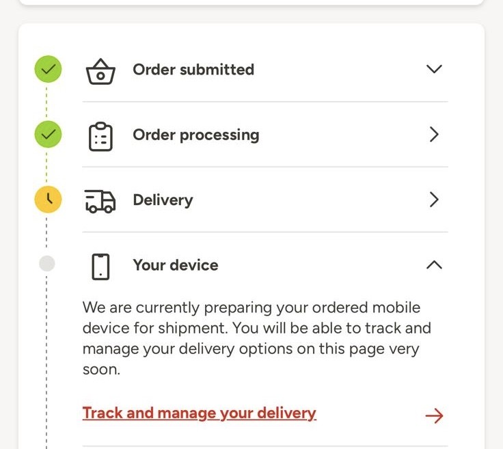The width and height of the screenshot is (503, 449).
Task: Select the Order submitted heading
Action: point(193,69)
